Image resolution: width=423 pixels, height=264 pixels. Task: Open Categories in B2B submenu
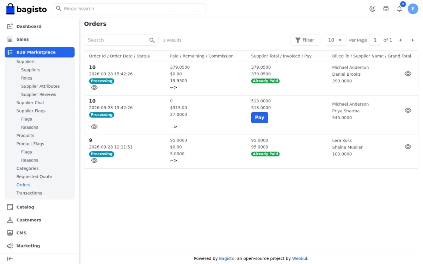pyautogui.click(x=27, y=168)
